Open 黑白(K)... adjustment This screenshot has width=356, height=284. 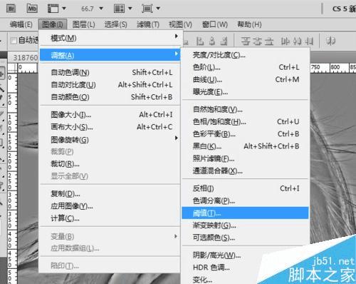point(246,146)
